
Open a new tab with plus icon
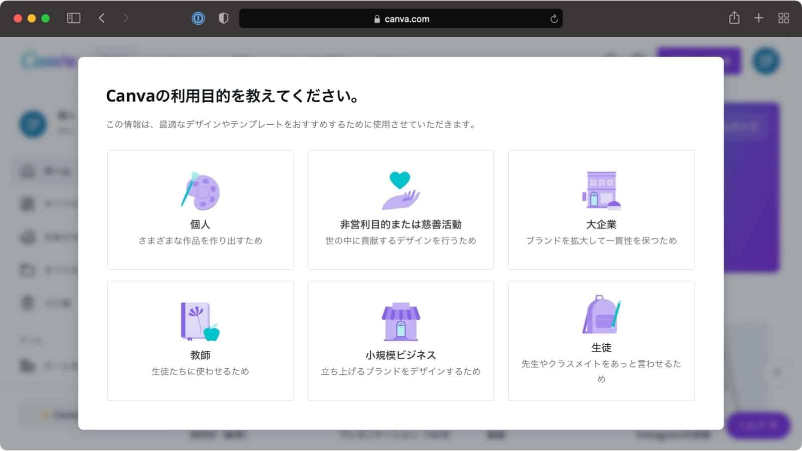point(759,19)
